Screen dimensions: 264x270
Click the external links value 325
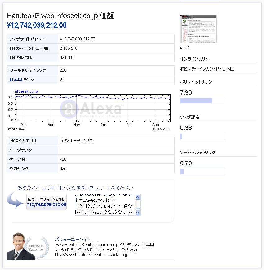click(x=63, y=169)
